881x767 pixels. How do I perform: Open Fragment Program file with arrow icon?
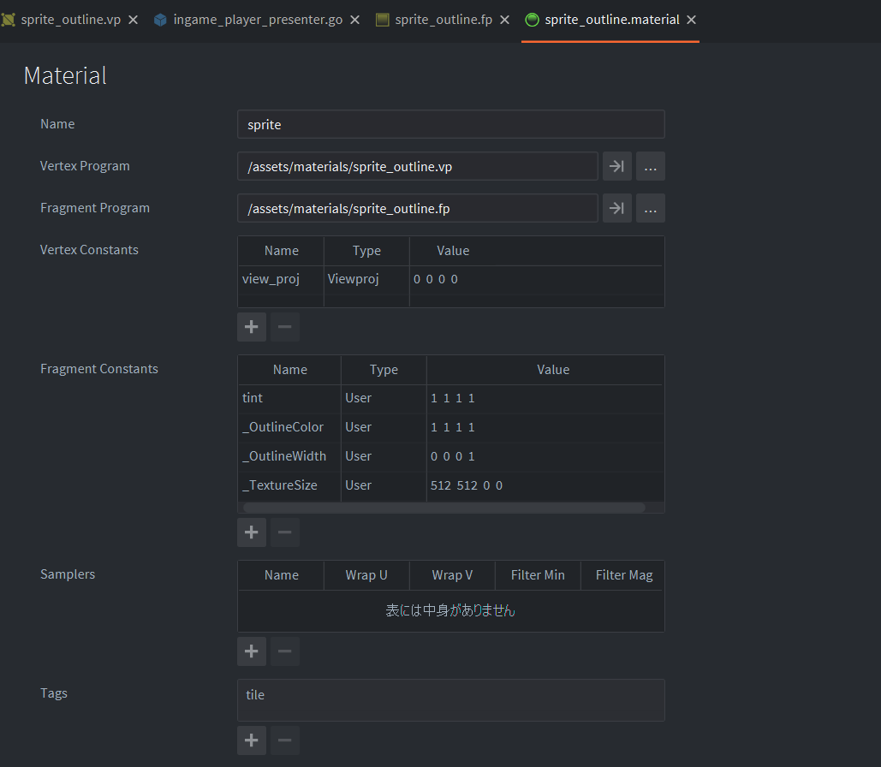click(616, 208)
